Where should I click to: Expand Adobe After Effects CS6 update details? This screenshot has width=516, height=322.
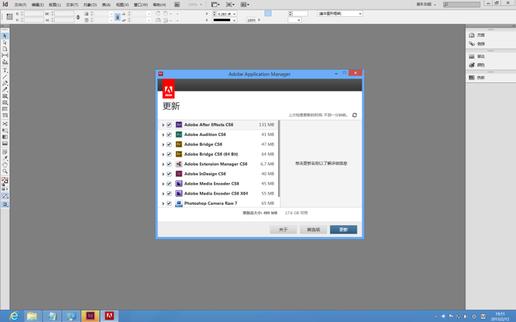pyautogui.click(x=163, y=125)
